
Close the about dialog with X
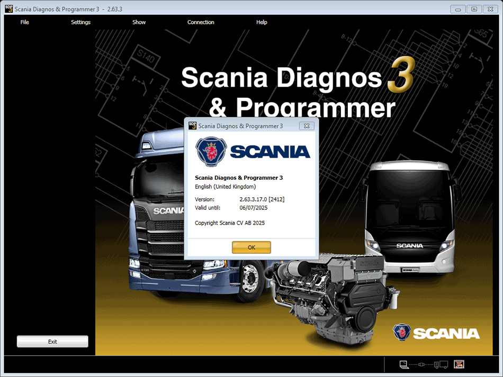307,126
